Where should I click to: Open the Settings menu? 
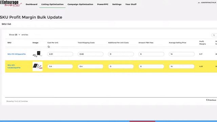pos(117,4)
